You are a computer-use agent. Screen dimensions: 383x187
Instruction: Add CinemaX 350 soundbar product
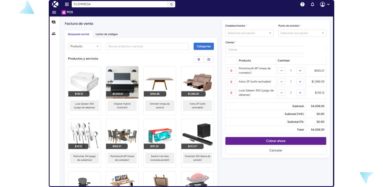coord(197,143)
